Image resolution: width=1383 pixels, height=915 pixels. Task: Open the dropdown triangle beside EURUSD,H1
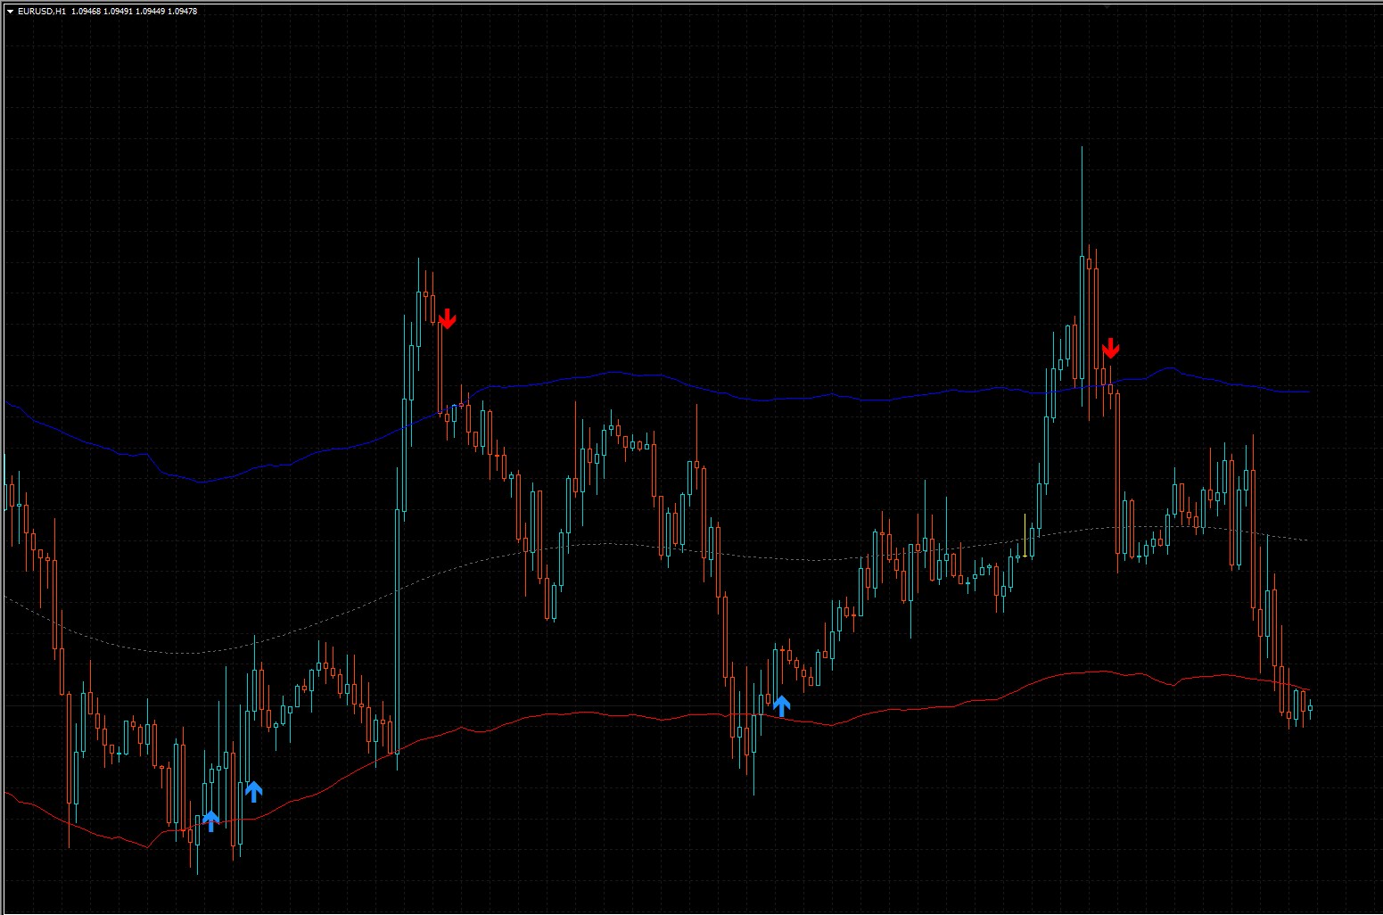pos(10,12)
